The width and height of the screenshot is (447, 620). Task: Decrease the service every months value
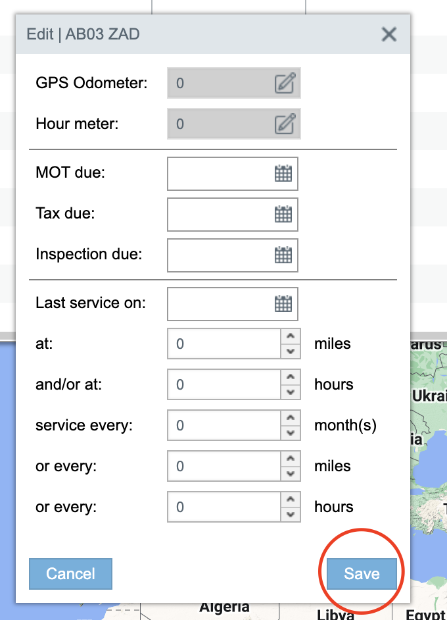290,433
